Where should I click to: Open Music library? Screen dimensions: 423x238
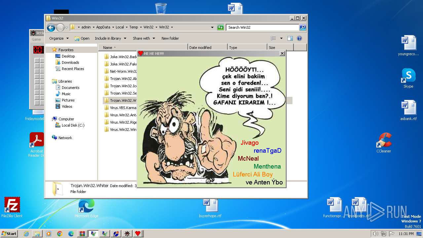(x=66, y=94)
